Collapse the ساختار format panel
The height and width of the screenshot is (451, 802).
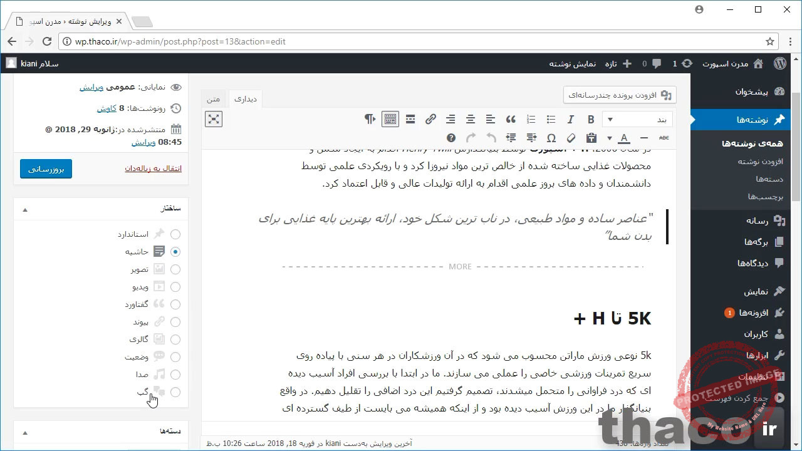25,209
